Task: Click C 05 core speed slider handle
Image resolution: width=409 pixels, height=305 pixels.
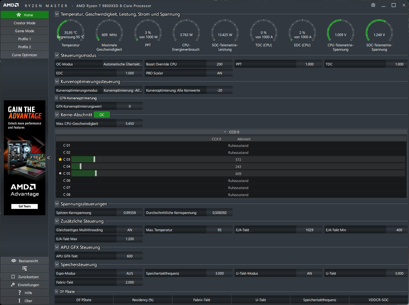Action: pyautogui.click(x=96, y=173)
